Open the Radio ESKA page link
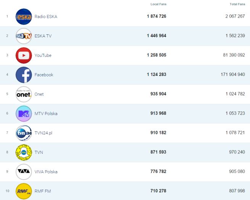250x200 pixels. pos(46,16)
